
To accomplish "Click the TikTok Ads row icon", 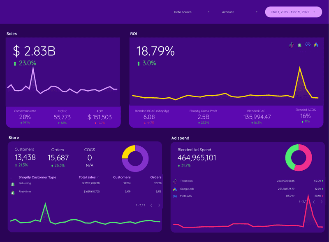I will point(175,181).
